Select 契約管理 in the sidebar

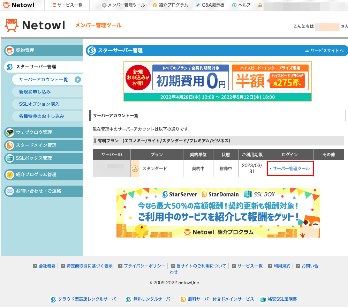44,50
